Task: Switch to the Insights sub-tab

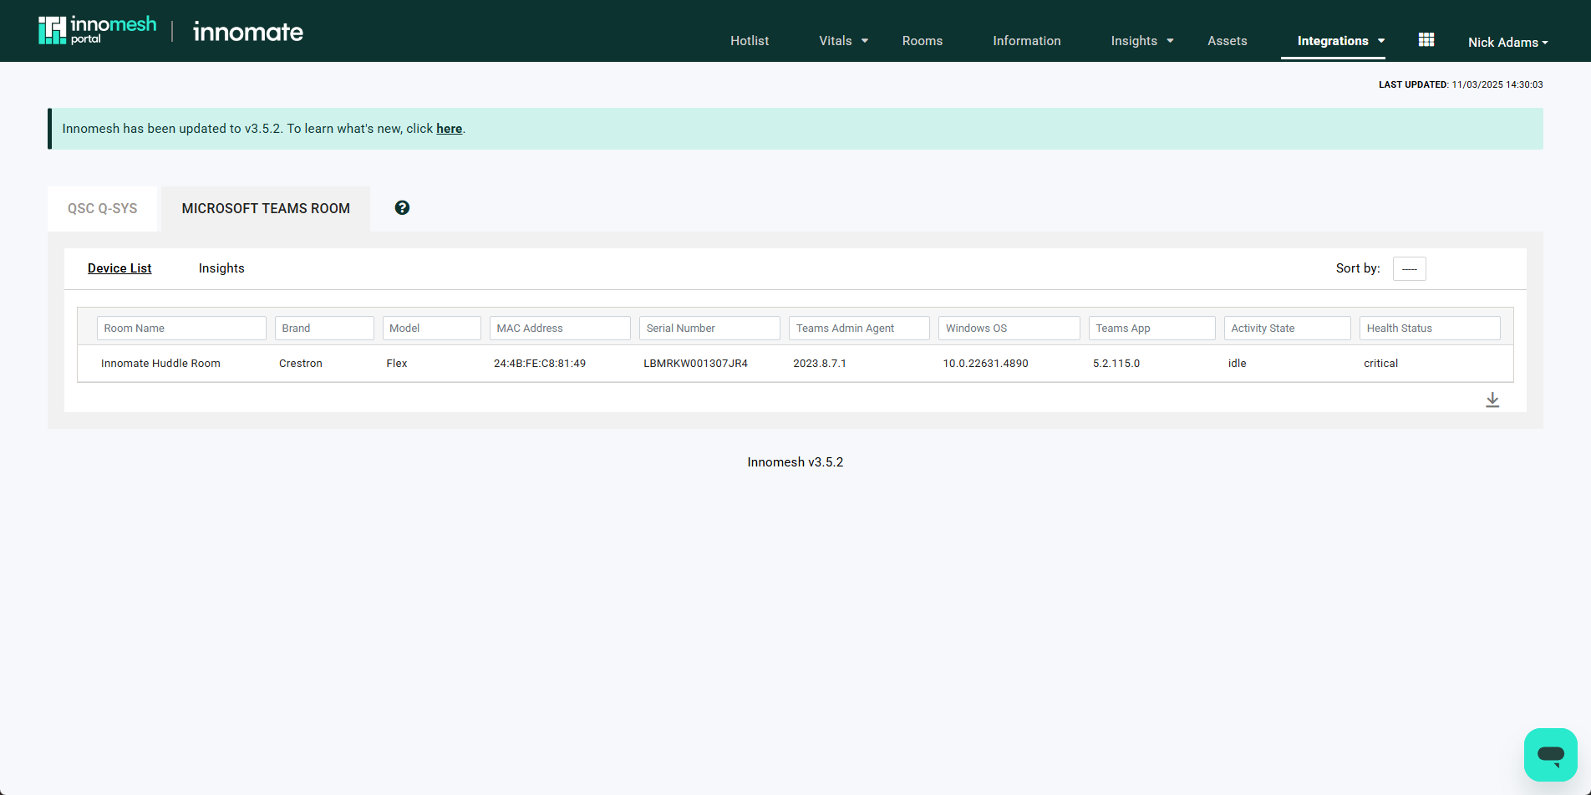Action: pos(221,268)
